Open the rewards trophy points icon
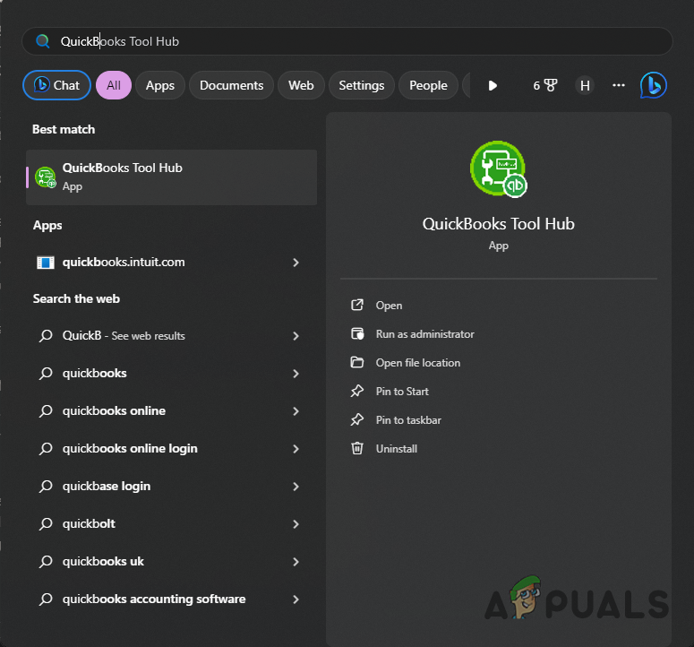 tap(545, 85)
